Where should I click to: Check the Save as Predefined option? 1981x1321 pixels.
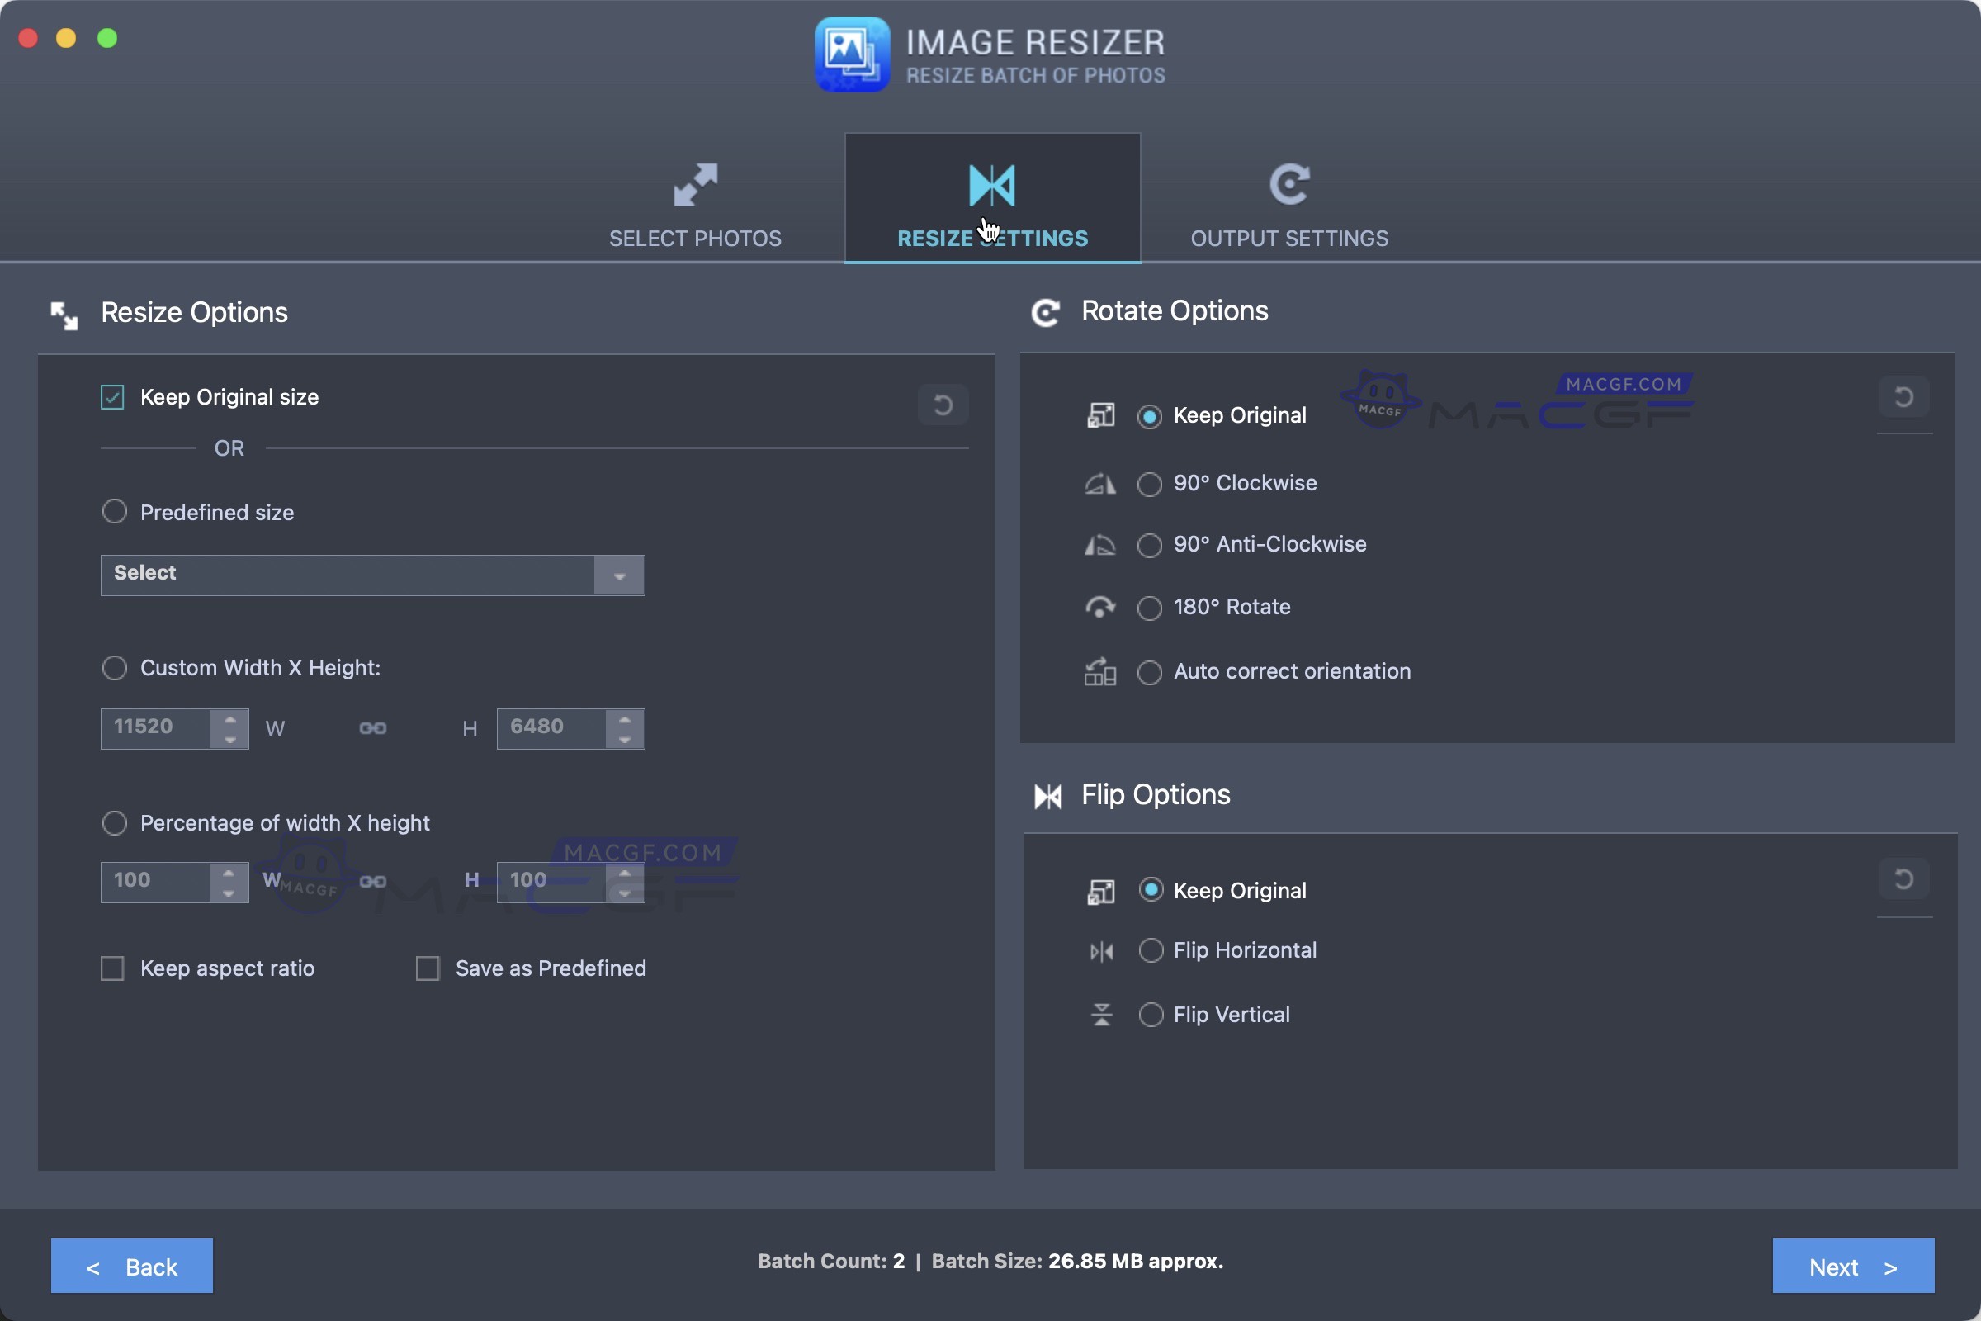click(428, 968)
